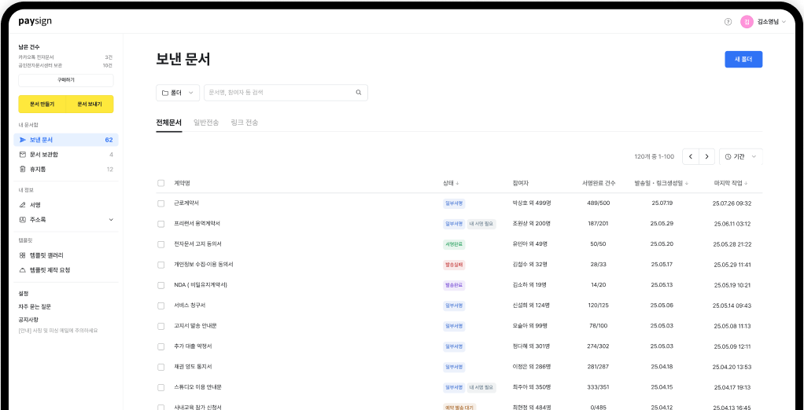Image resolution: width=804 pixels, height=410 pixels.
Task: Open the 폴더 dropdown
Action: [x=178, y=93]
